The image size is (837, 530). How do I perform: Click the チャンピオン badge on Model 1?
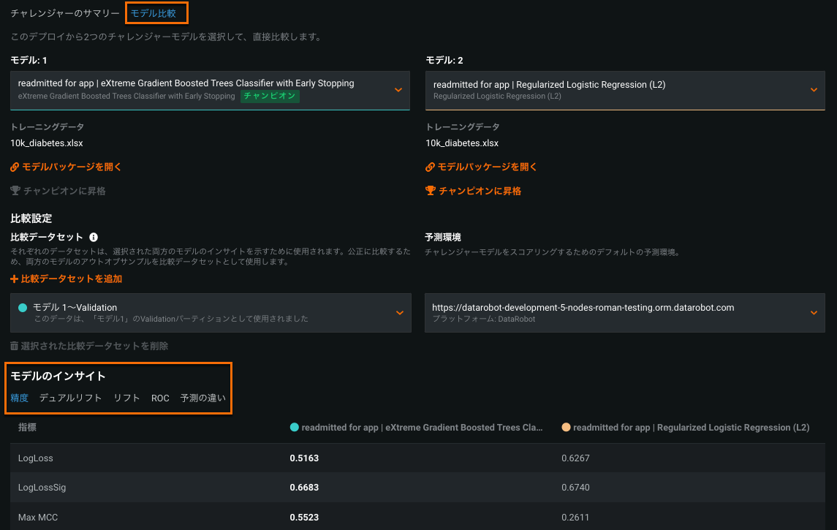[x=270, y=96]
